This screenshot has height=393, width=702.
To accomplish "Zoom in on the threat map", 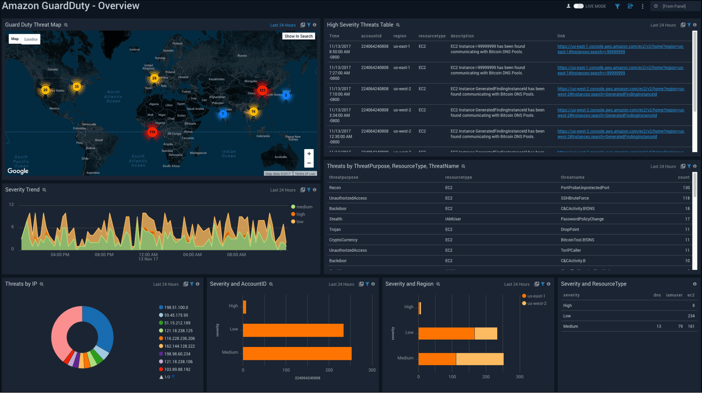I will 309,154.
